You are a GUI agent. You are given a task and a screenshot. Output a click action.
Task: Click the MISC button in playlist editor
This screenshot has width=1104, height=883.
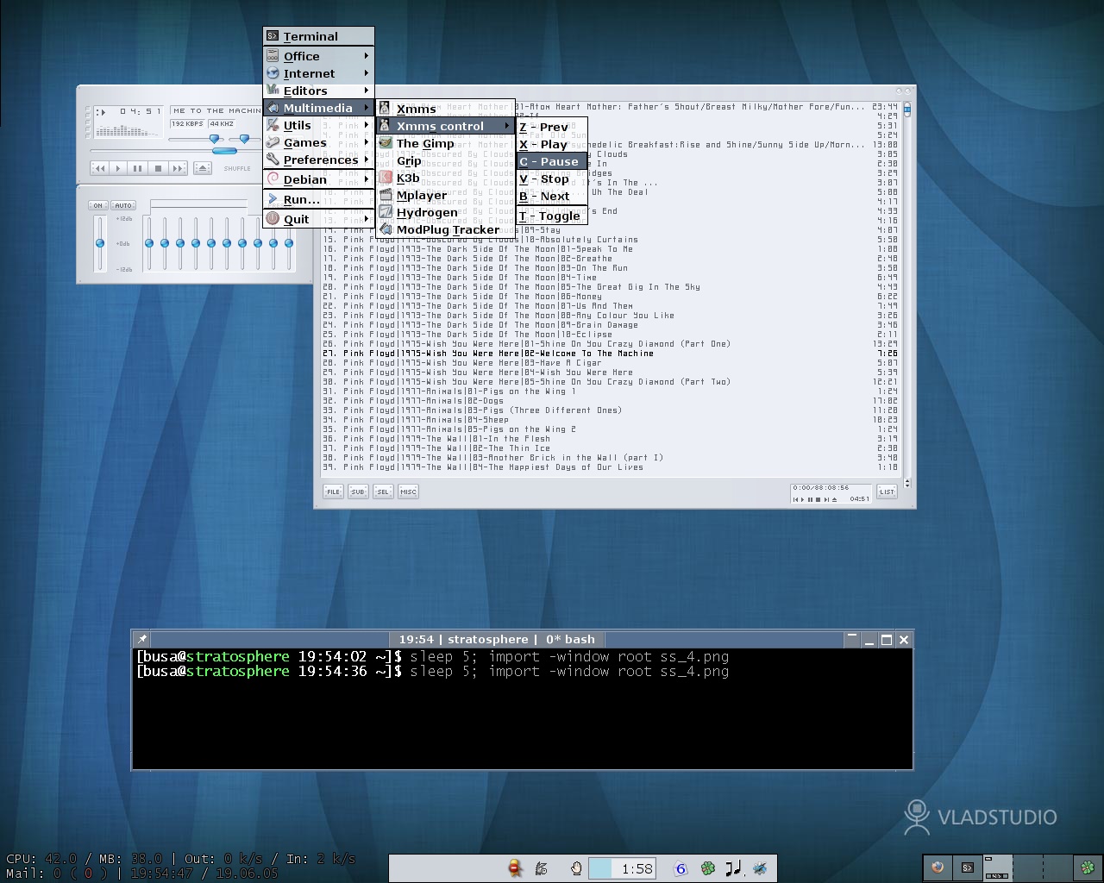[x=408, y=492]
